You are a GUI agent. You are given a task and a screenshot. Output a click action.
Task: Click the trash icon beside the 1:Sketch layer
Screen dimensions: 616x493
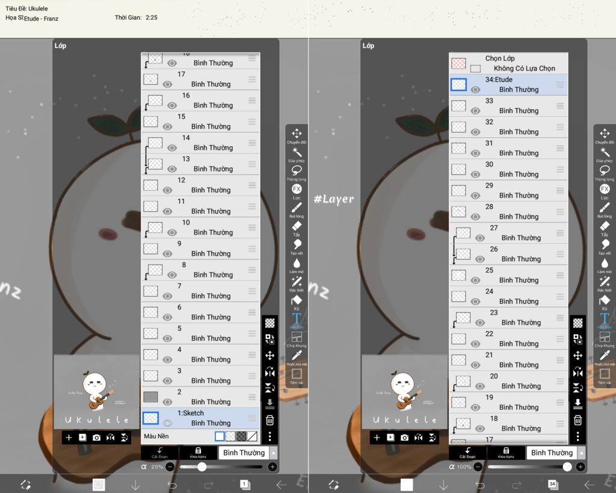270,420
